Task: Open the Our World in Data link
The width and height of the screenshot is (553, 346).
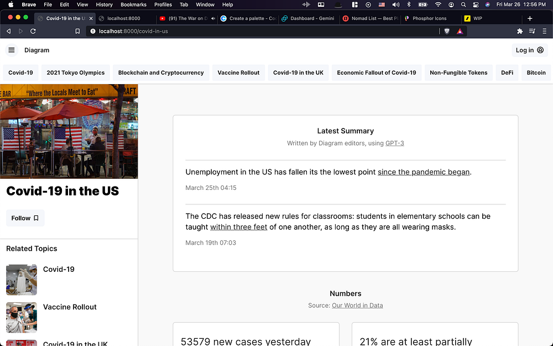Action: (357, 306)
